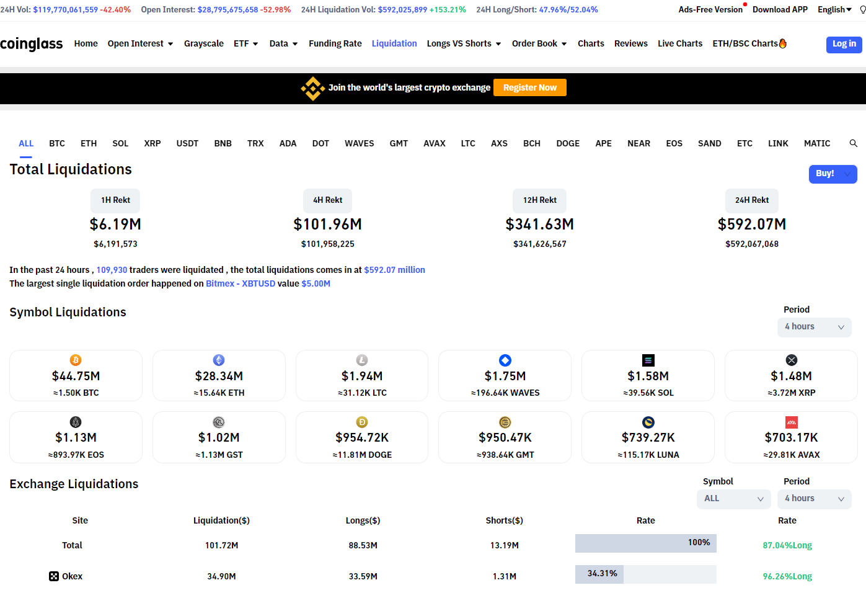This screenshot has height=593, width=866.
Task: Open Live Charts page
Action: pyautogui.click(x=680, y=43)
